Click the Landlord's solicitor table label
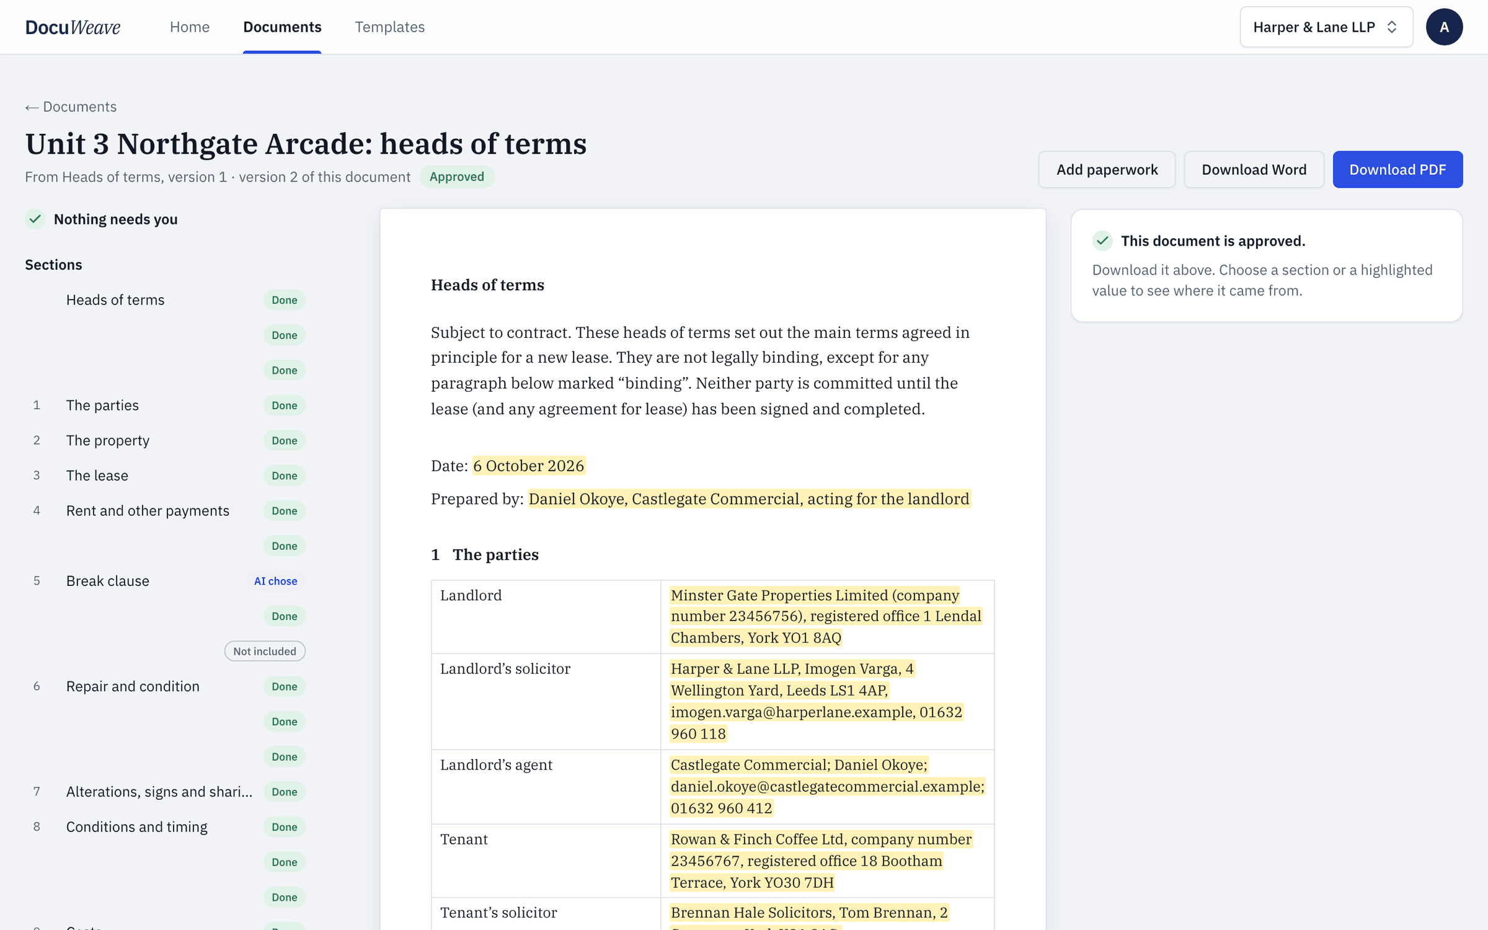Screen dimensions: 1488x930 (505, 669)
